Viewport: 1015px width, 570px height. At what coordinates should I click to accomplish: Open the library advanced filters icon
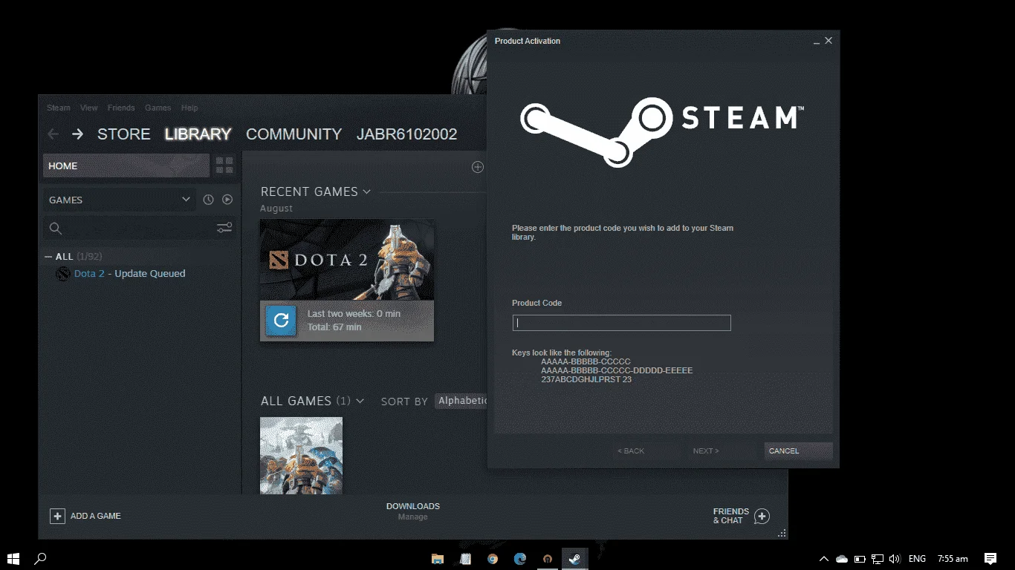coord(224,228)
